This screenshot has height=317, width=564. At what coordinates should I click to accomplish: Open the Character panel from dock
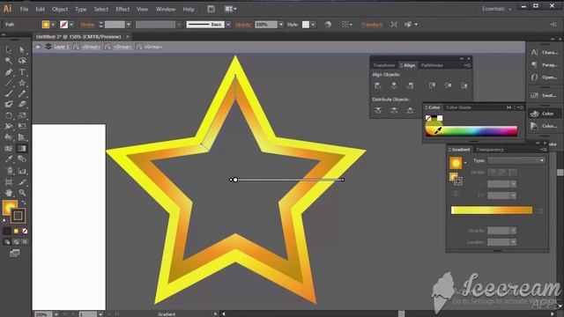[544, 53]
